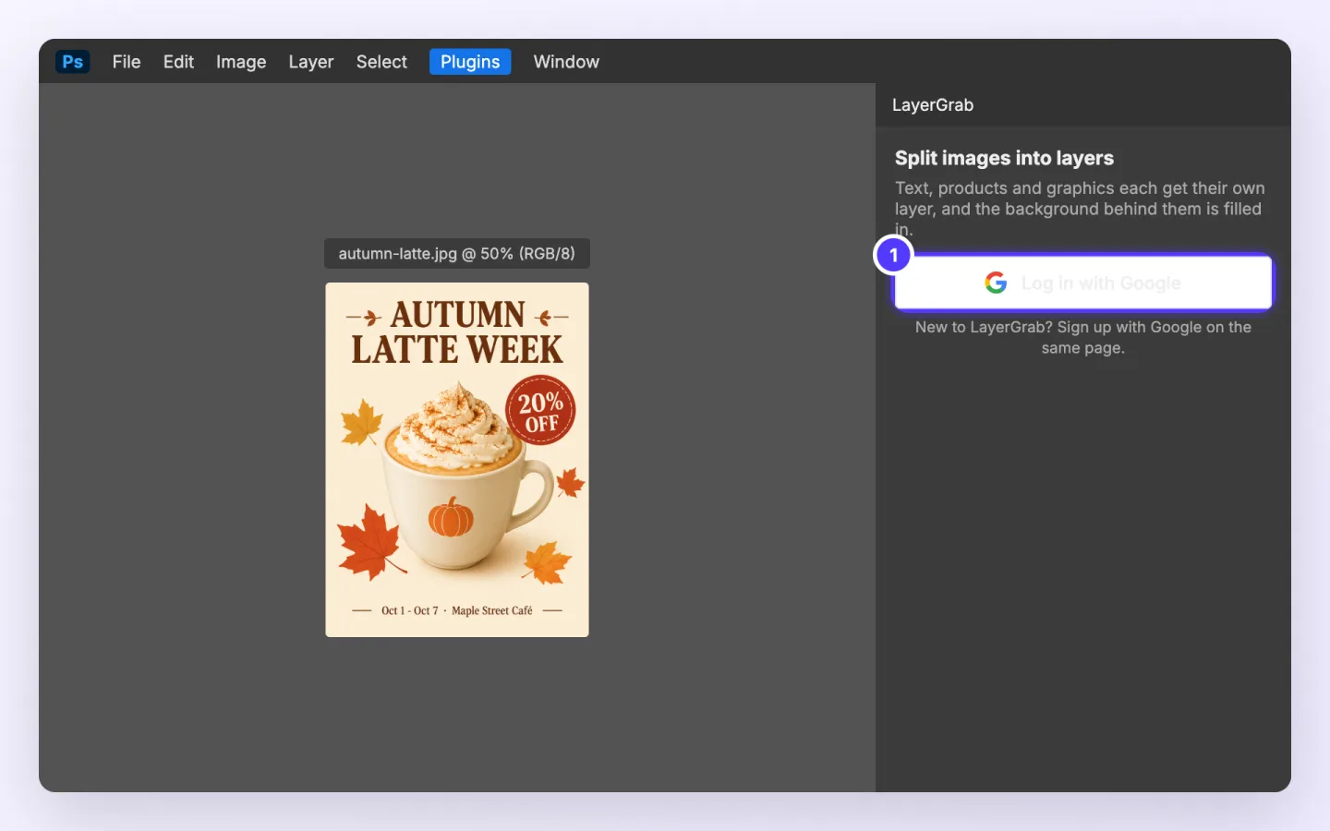Open the Edit menu
1330x831 pixels.
[178, 62]
